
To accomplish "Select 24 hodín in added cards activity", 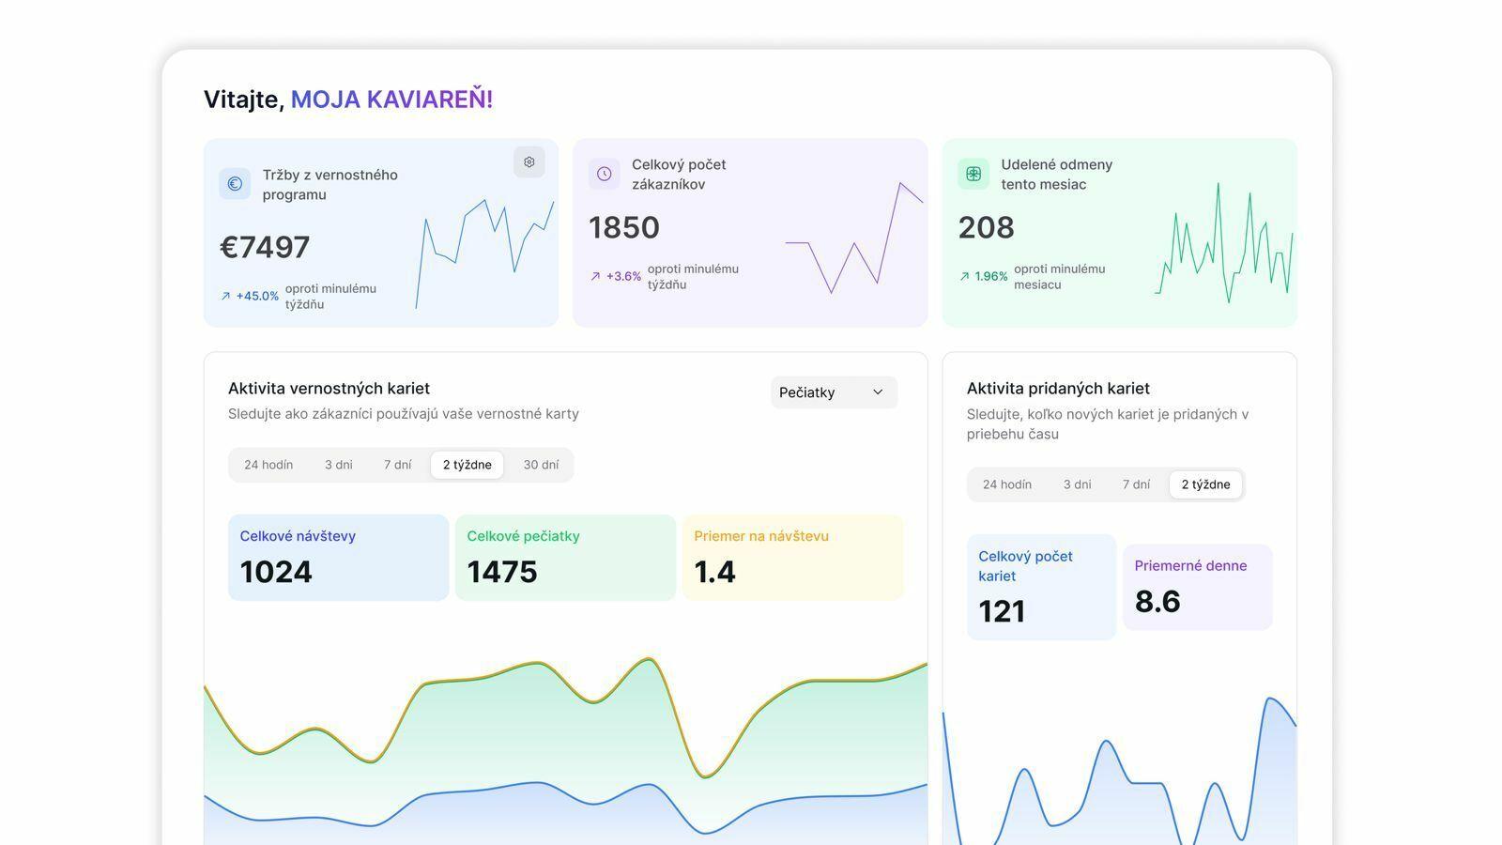I will point(1006,484).
